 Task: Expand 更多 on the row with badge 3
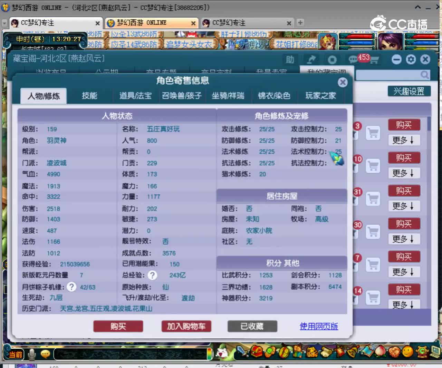click(404, 140)
